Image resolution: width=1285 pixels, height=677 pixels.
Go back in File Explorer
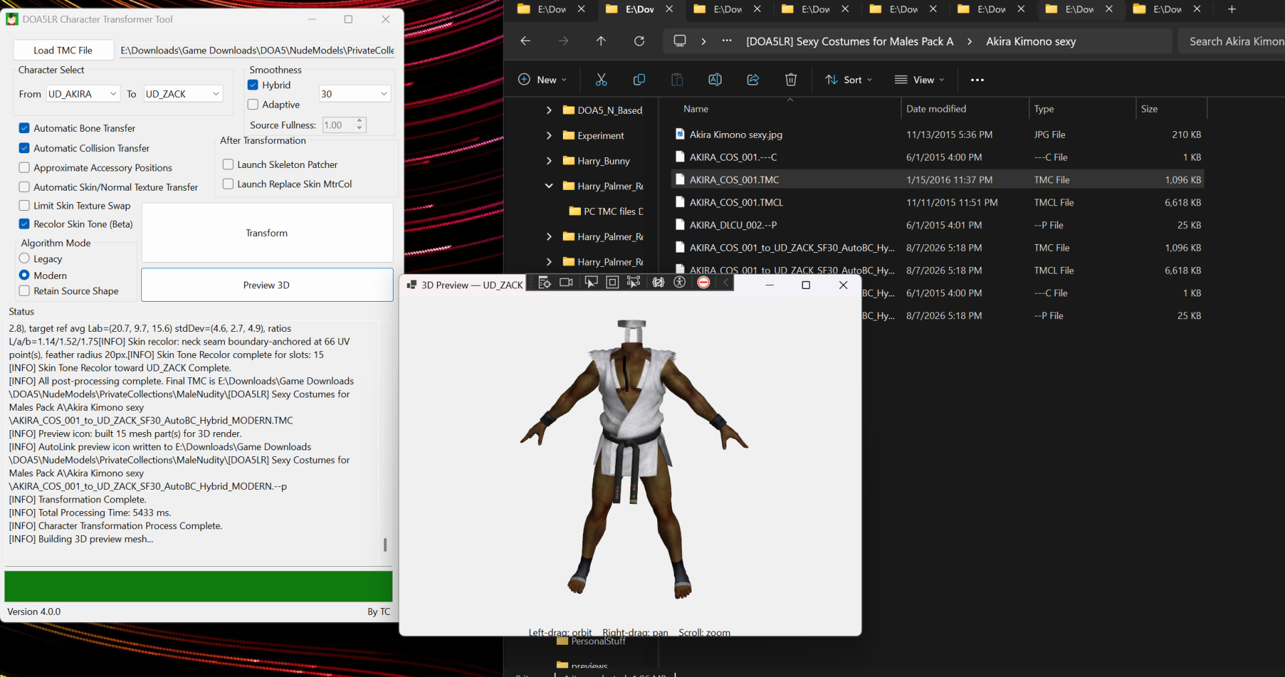tap(525, 41)
